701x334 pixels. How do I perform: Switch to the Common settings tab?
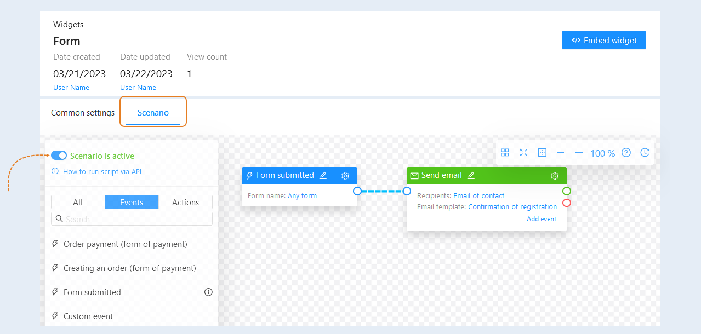pyautogui.click(x=83, y=113)
